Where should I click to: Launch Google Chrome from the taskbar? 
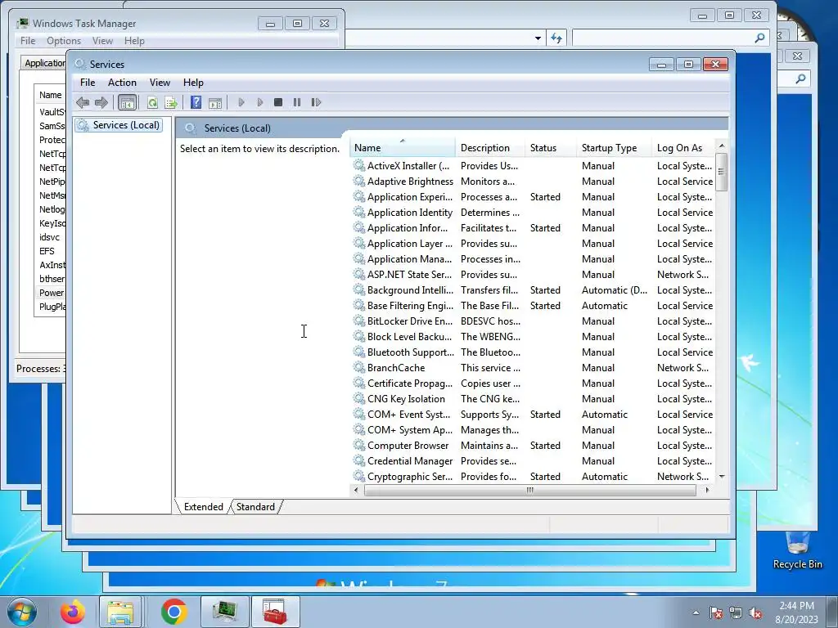pyautogui.click(x=173, y=612)
